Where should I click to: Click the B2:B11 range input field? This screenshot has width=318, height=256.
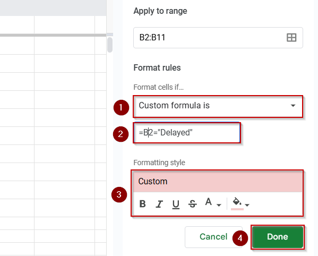218,38
